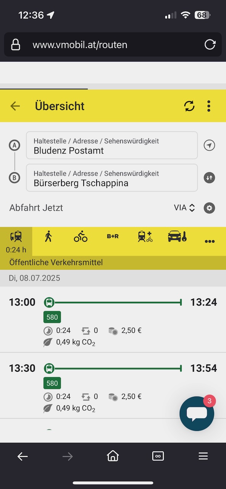This screenshot has height=489, width=226.
Task: Select public transport plus bike option
Action: coord(145,237)
